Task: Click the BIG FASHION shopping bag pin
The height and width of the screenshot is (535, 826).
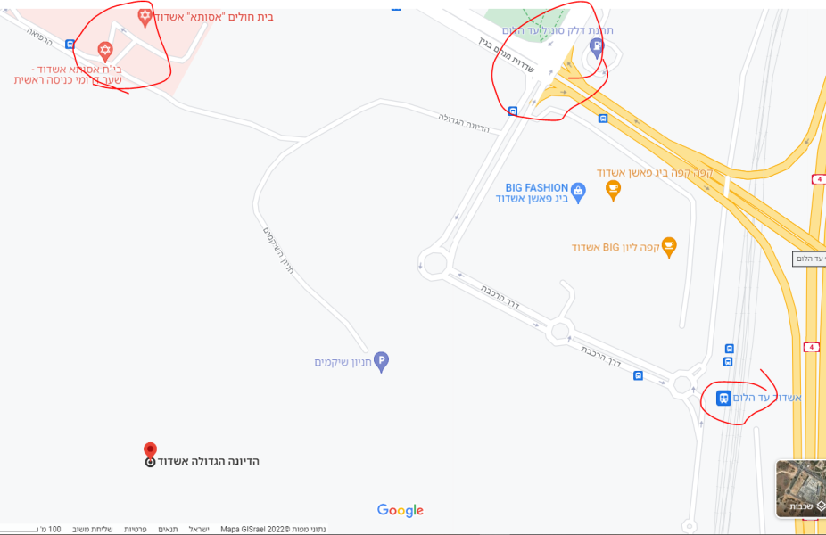Action: point(578,193)
